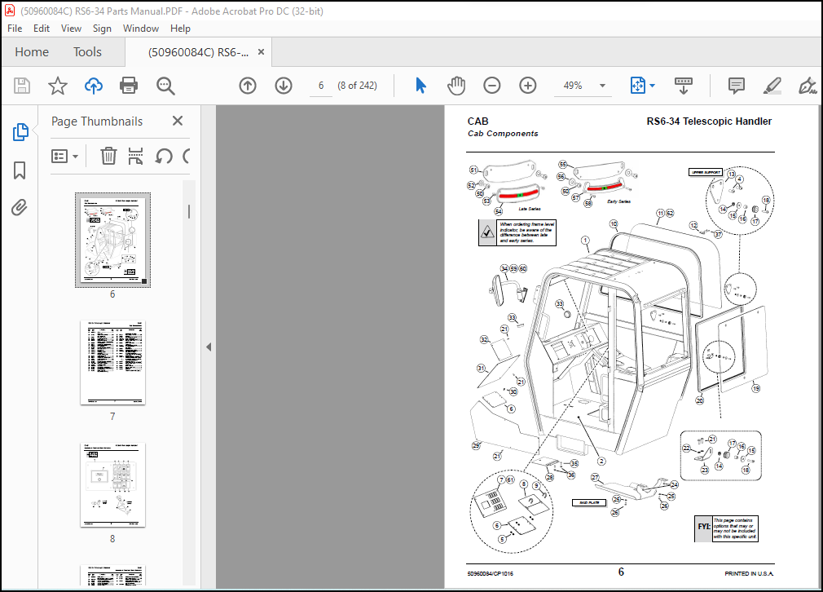The width and height of the screenshot is (823, 592).
Task: Select the Highlight text tool
Action: coord(772,86)
